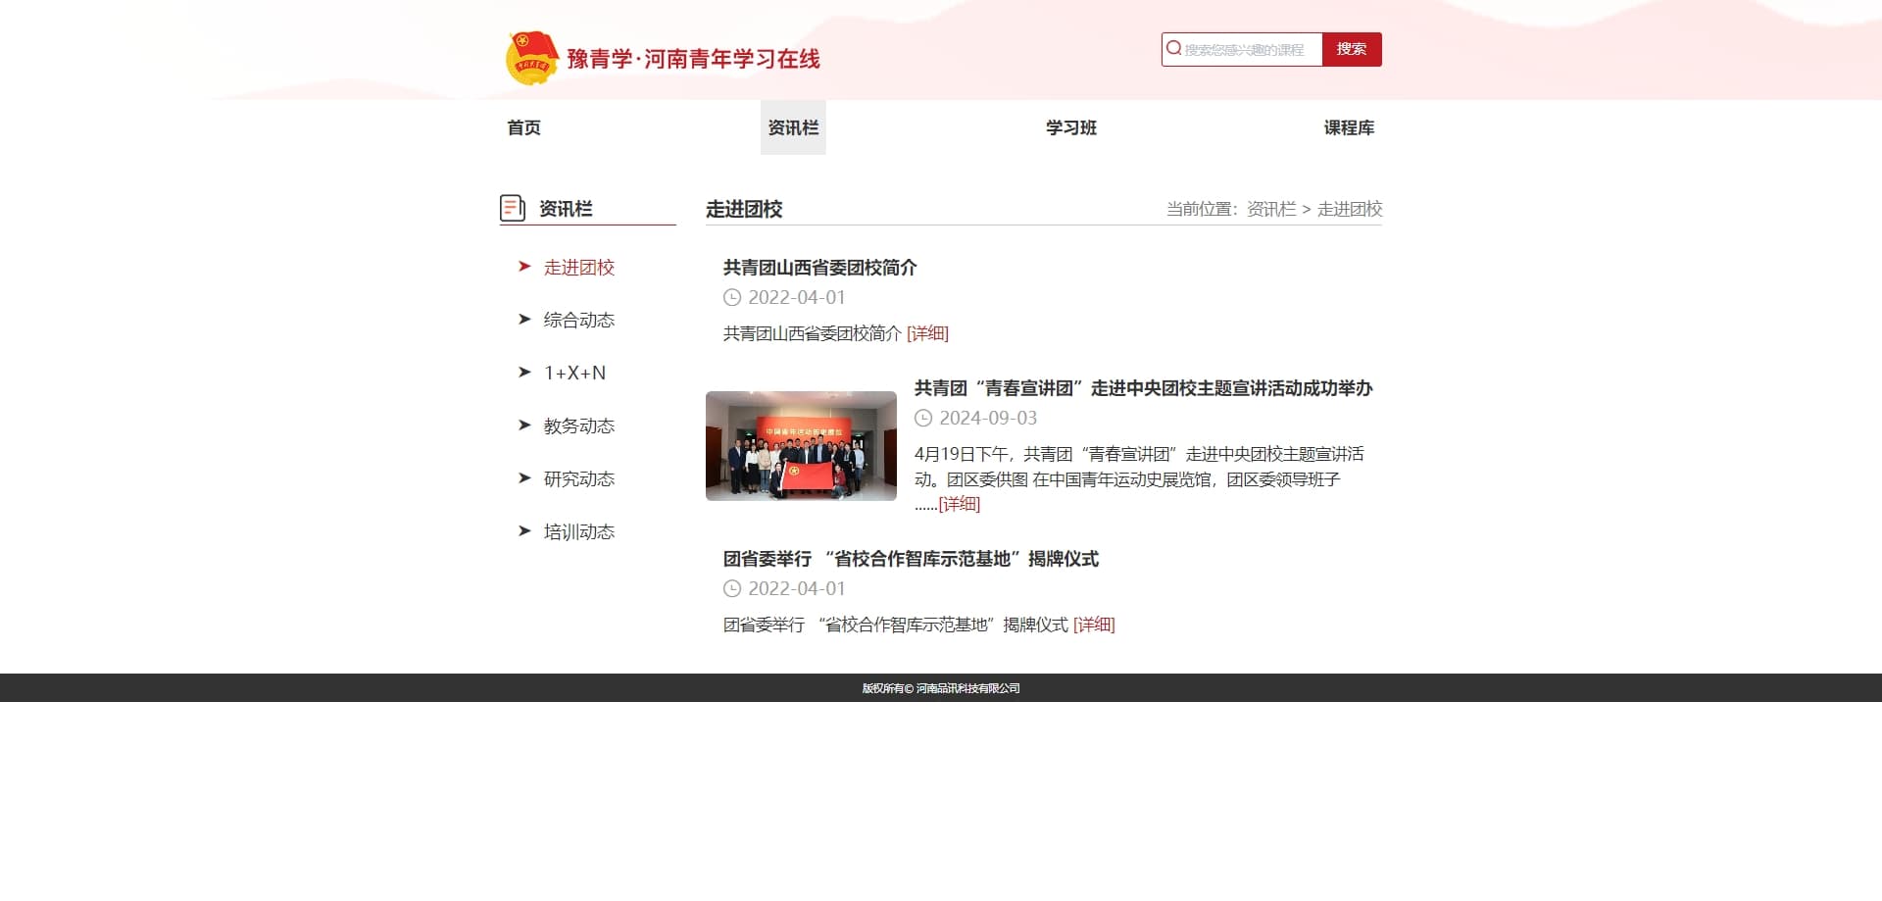
Task: Go to the 首页 navigation tab
Action: pos(523,127)
